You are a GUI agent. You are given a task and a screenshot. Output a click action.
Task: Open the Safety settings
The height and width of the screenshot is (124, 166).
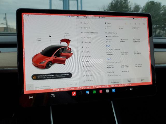point(87,71)
